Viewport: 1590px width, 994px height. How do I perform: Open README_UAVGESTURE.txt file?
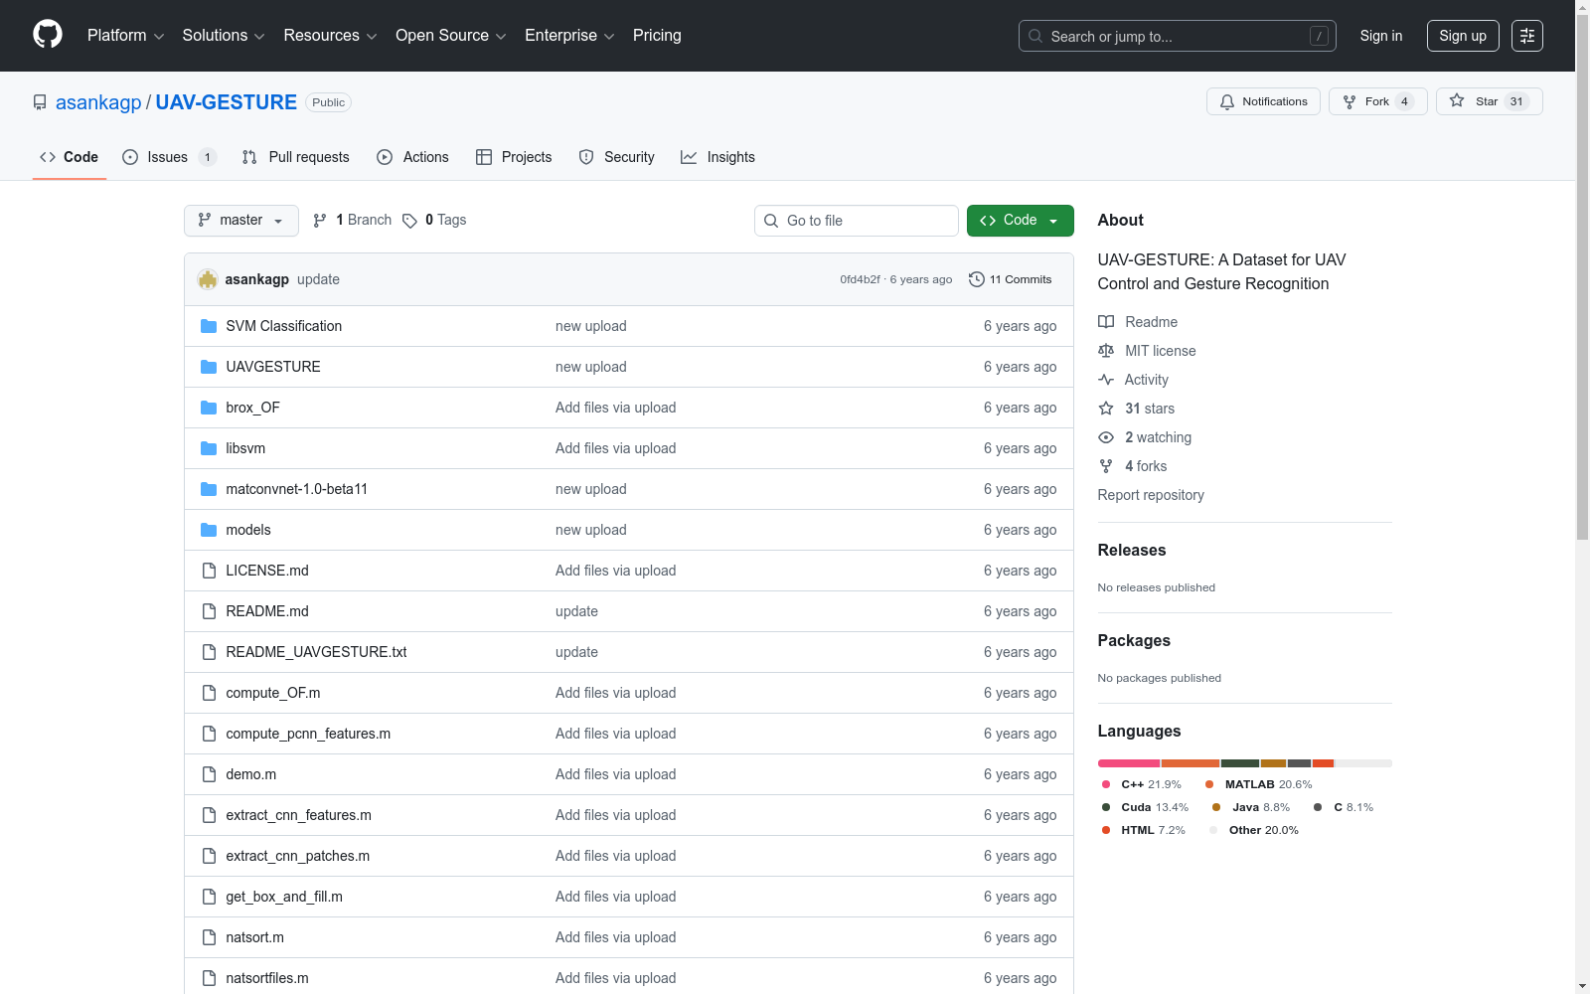pyautogui.click(x=316, y=652)
